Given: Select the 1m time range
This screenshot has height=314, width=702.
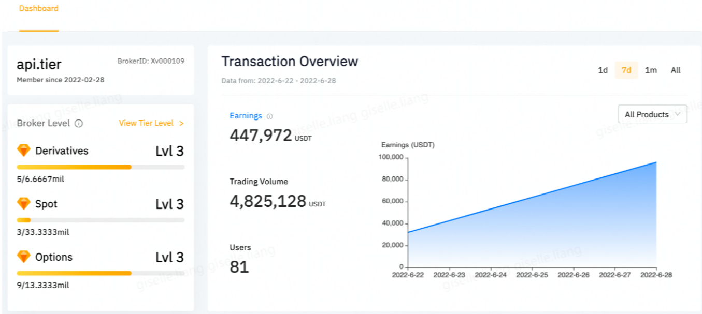Looking at the screenshot, I should coord(651,70).
